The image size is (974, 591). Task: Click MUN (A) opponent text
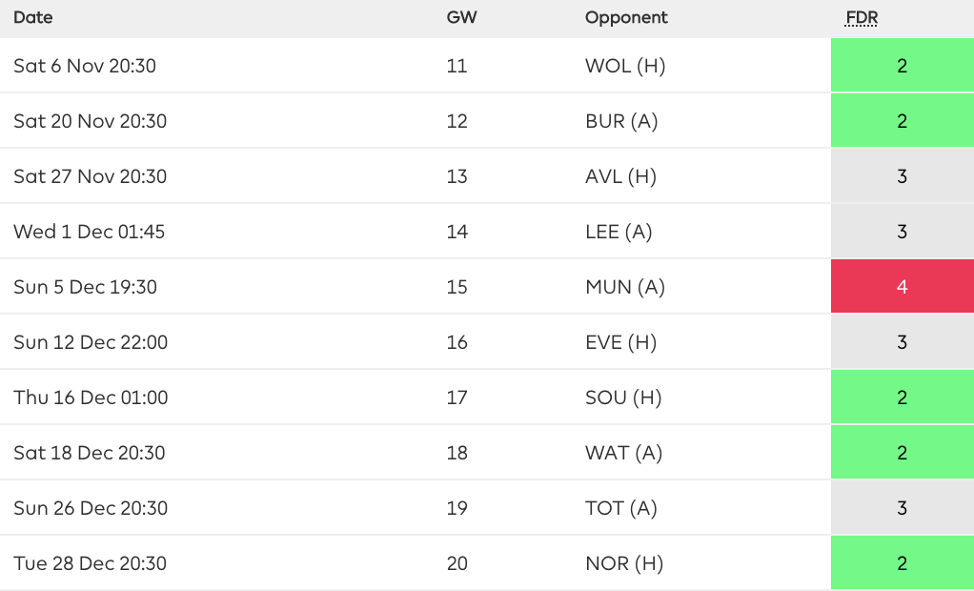point(625,287)
